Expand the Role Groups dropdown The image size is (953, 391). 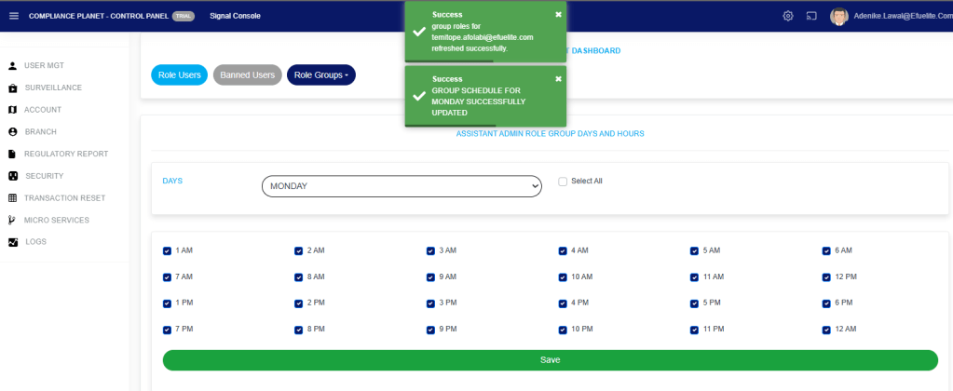pyautogui.click(x=320, y=74)
